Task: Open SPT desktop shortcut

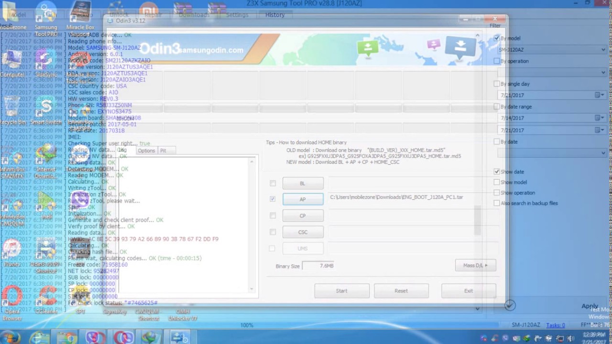Action: pos(80,299)
